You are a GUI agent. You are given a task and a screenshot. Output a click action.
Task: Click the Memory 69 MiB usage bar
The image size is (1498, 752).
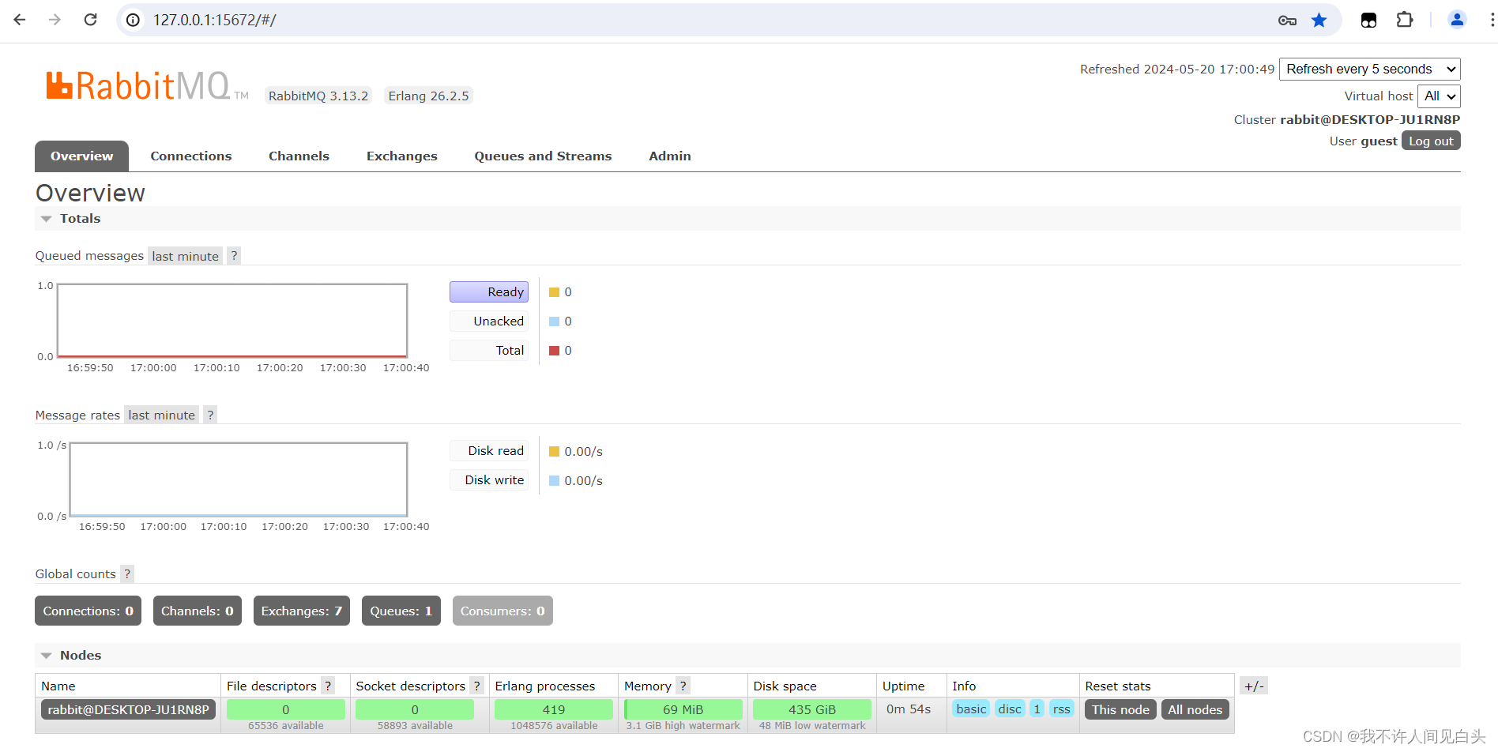click(x=683, y=709)
